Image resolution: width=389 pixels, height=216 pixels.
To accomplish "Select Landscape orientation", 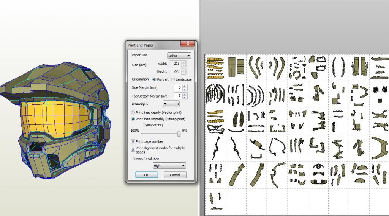I will [173, 79].
